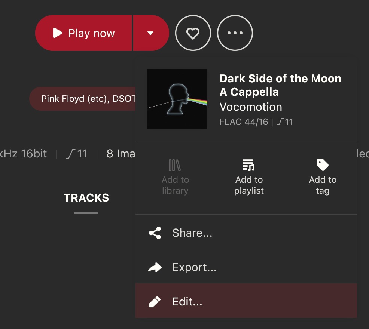Click the Pink Floyd (etc) tag pill

coord(82,99)
